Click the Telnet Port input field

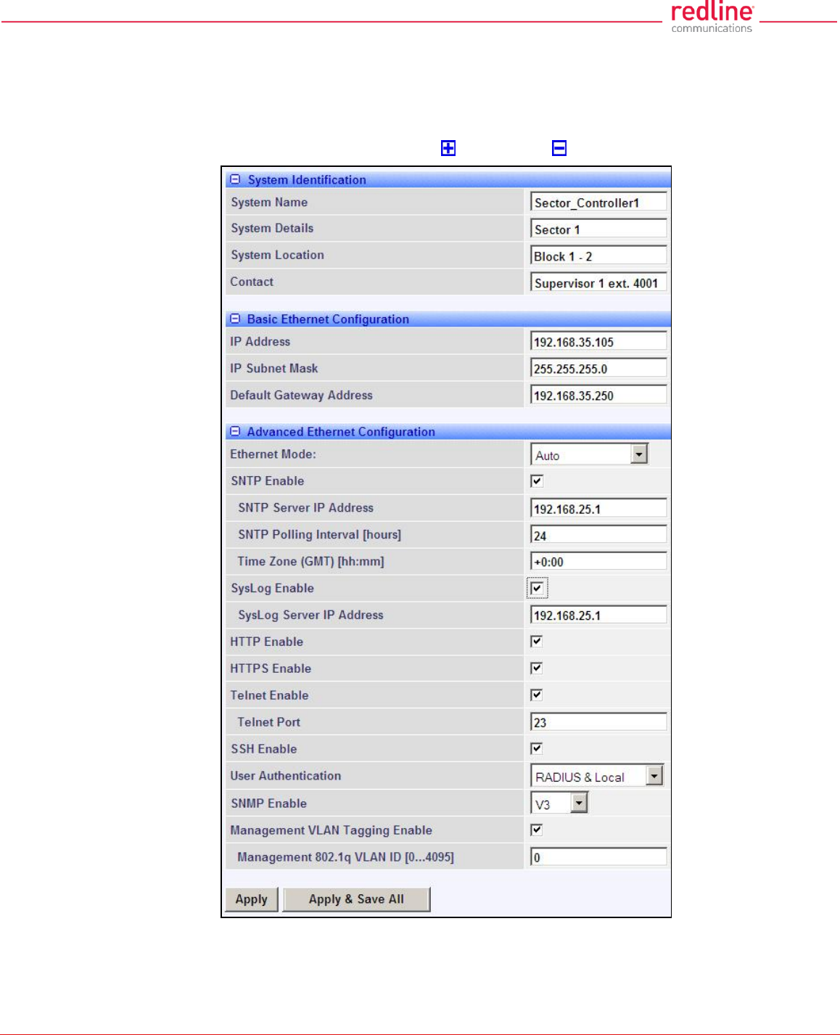tap(598, 721)
